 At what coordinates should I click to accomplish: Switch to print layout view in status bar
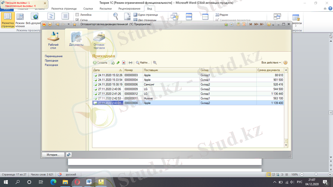click(x=268, y=175)
